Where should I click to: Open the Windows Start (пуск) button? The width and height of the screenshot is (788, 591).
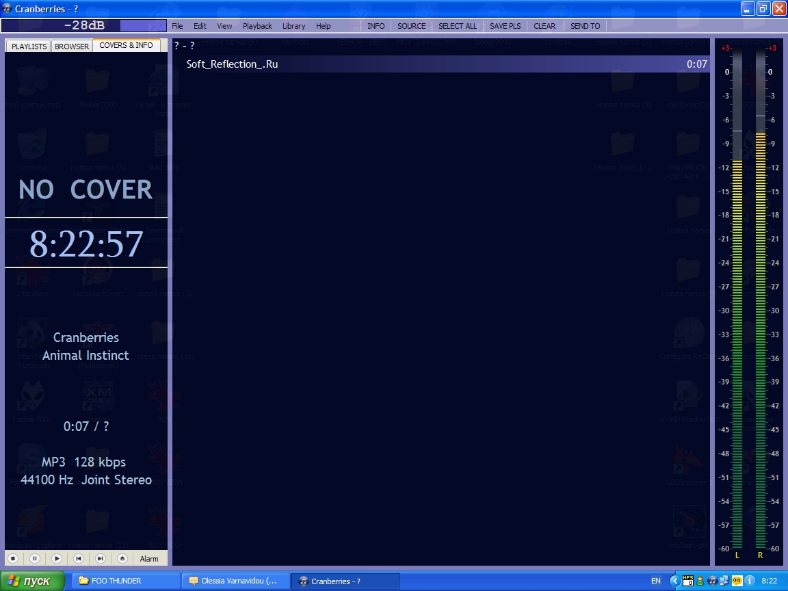[33, 581]
